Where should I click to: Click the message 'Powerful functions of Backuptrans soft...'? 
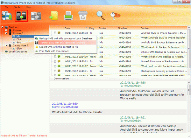click(164, 61)
